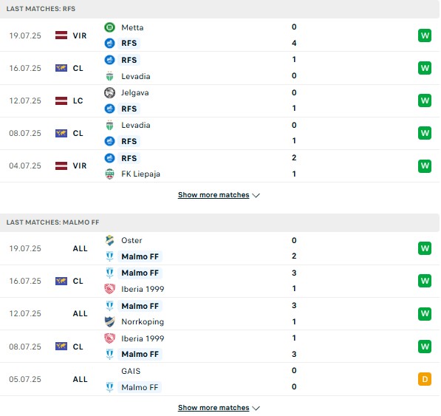Click the orange D badge for GAIS match
The height and width of the screenshot is (416, 441).
425,379
